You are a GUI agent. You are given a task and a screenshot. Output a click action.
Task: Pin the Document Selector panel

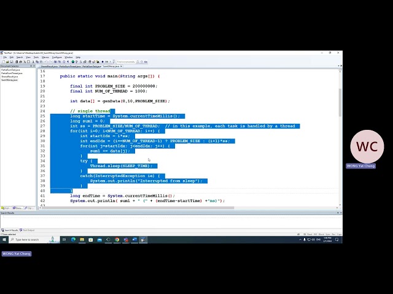31,66
